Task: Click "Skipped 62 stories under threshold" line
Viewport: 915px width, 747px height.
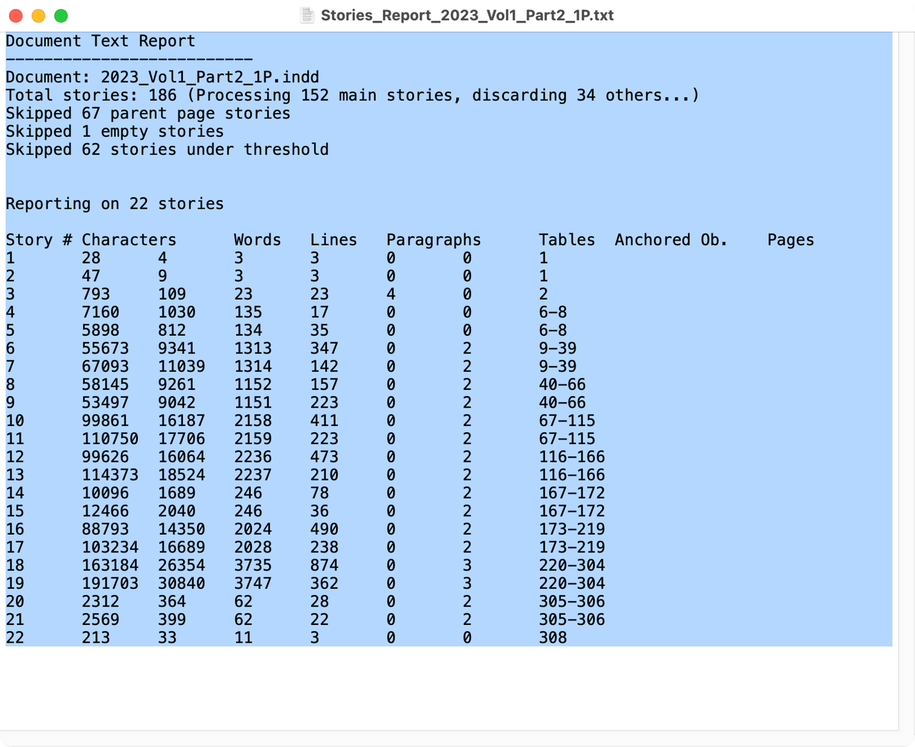Action: [167, 150]
